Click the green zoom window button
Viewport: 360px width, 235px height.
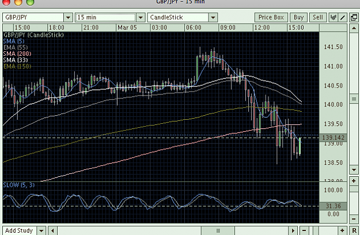point(30,2)
